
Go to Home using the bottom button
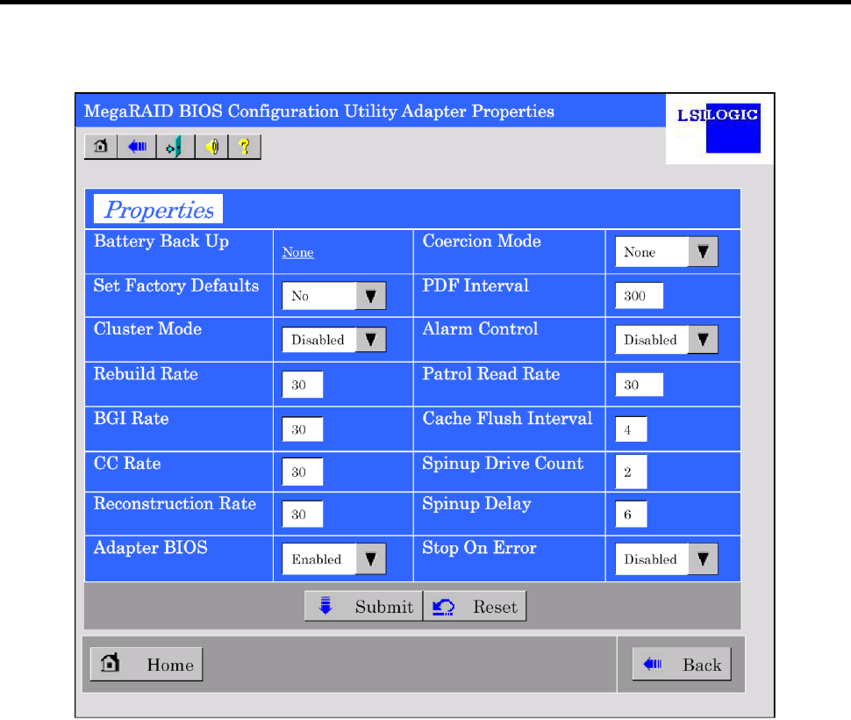[147, 664]
